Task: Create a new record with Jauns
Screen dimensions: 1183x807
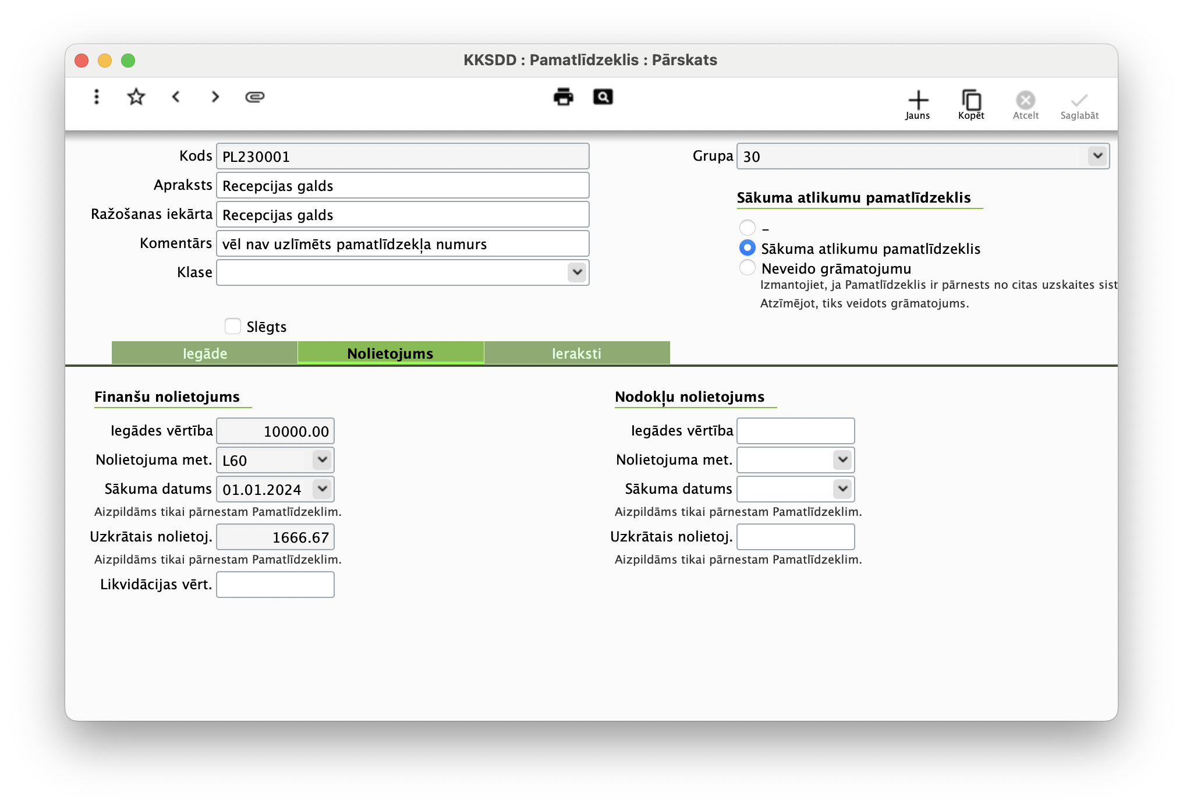Action: pos(918,105)
